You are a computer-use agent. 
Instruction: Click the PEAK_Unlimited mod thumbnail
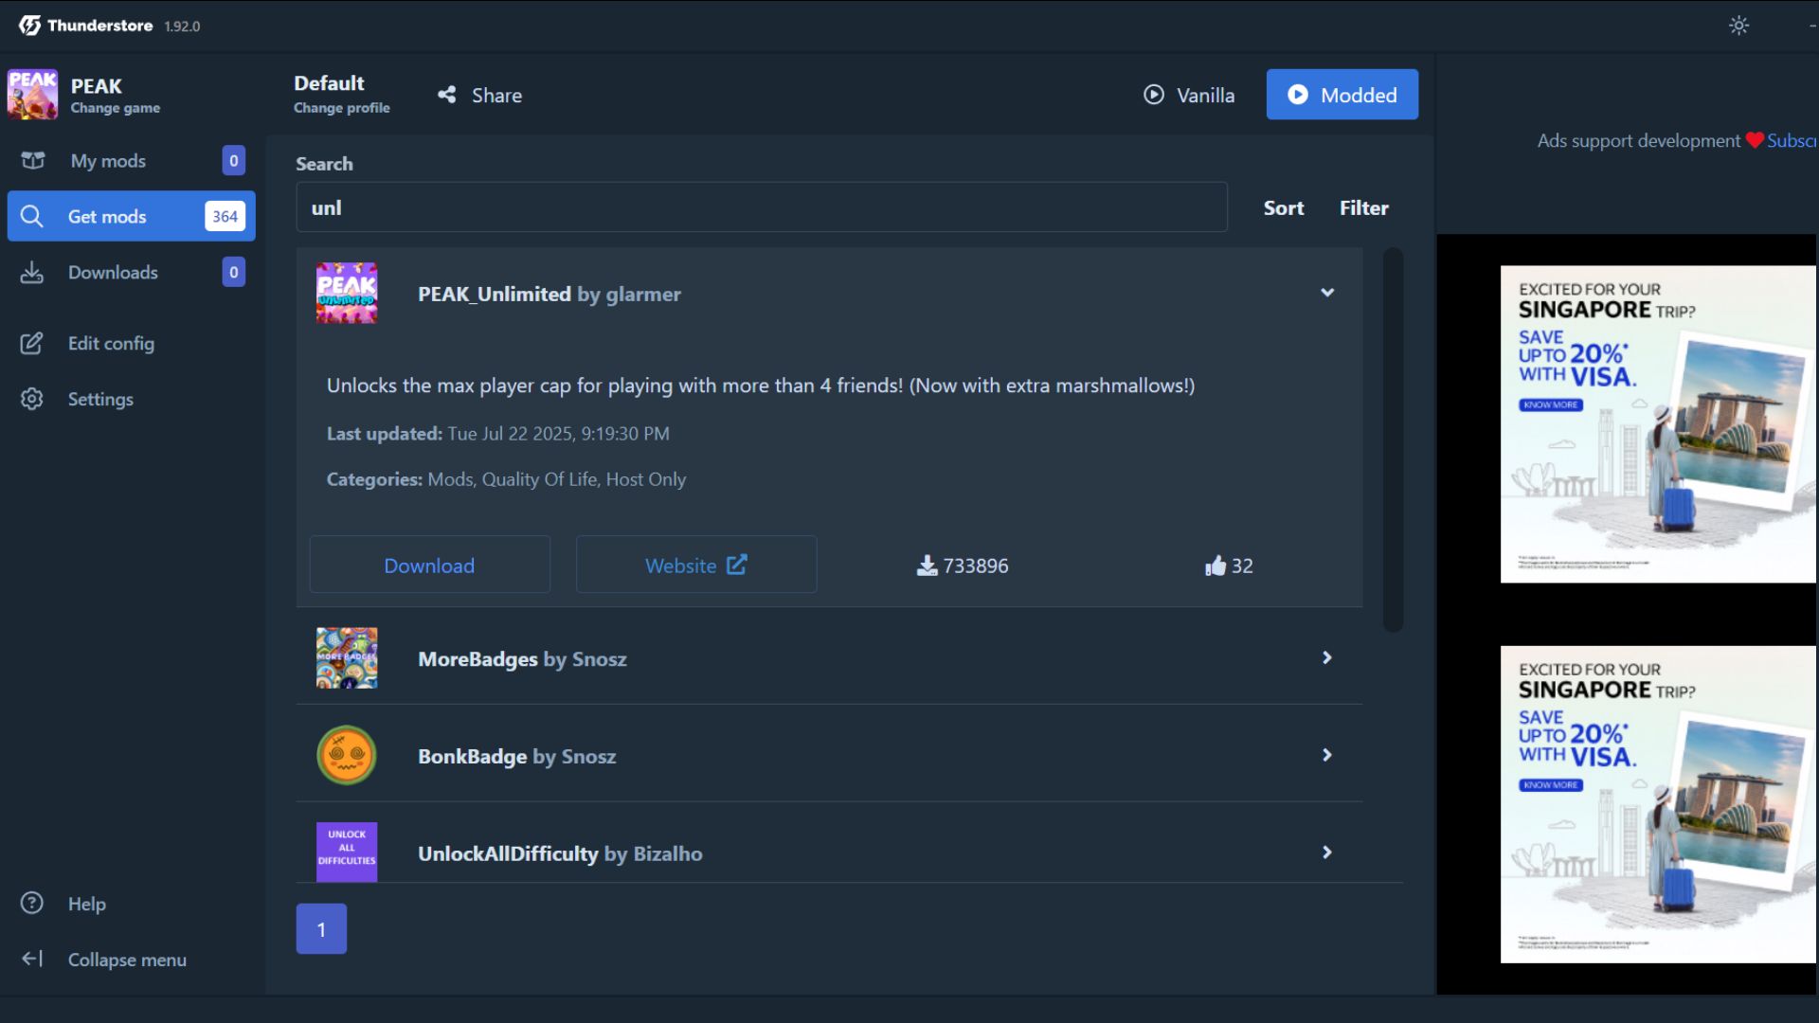point(347,294)
